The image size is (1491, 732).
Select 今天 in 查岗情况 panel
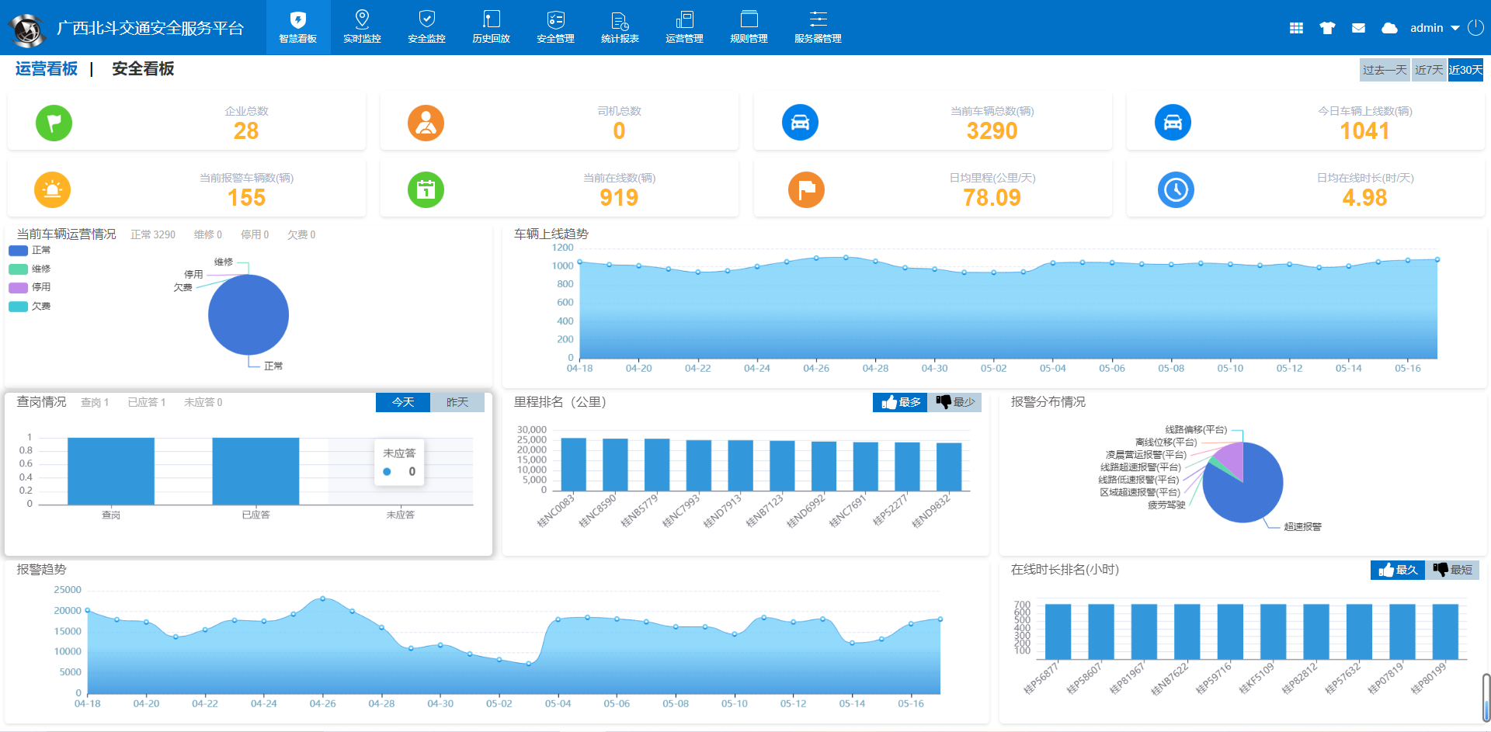pyautogui.click(x=403, y=402)
